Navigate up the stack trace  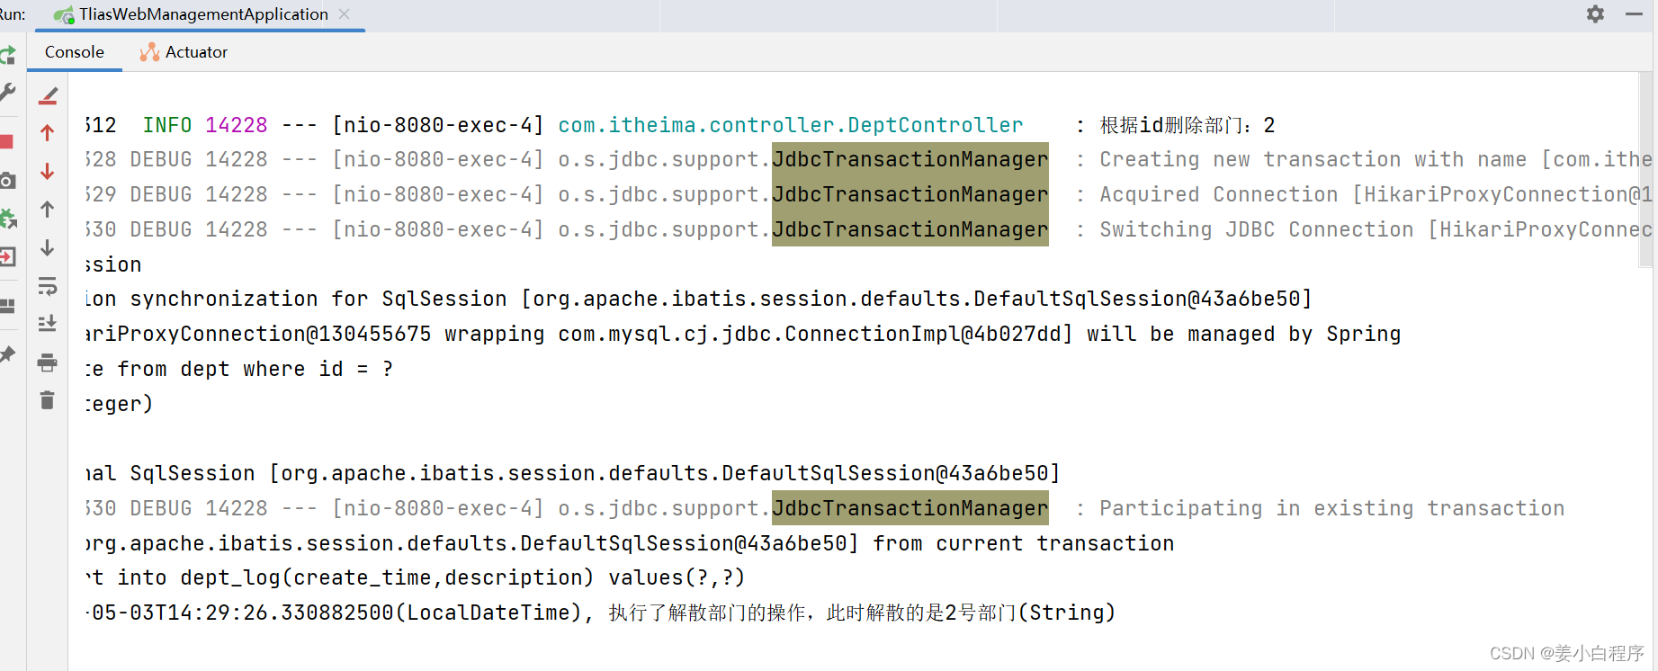[x=47, y=132]
